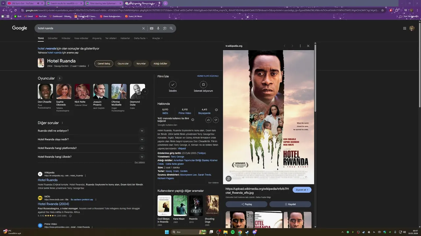The width and height of the screenshot is (421, 236).
Task: Click 'Yalnızca hotel ruanda için arama yap' link
Action: (58, 52)
